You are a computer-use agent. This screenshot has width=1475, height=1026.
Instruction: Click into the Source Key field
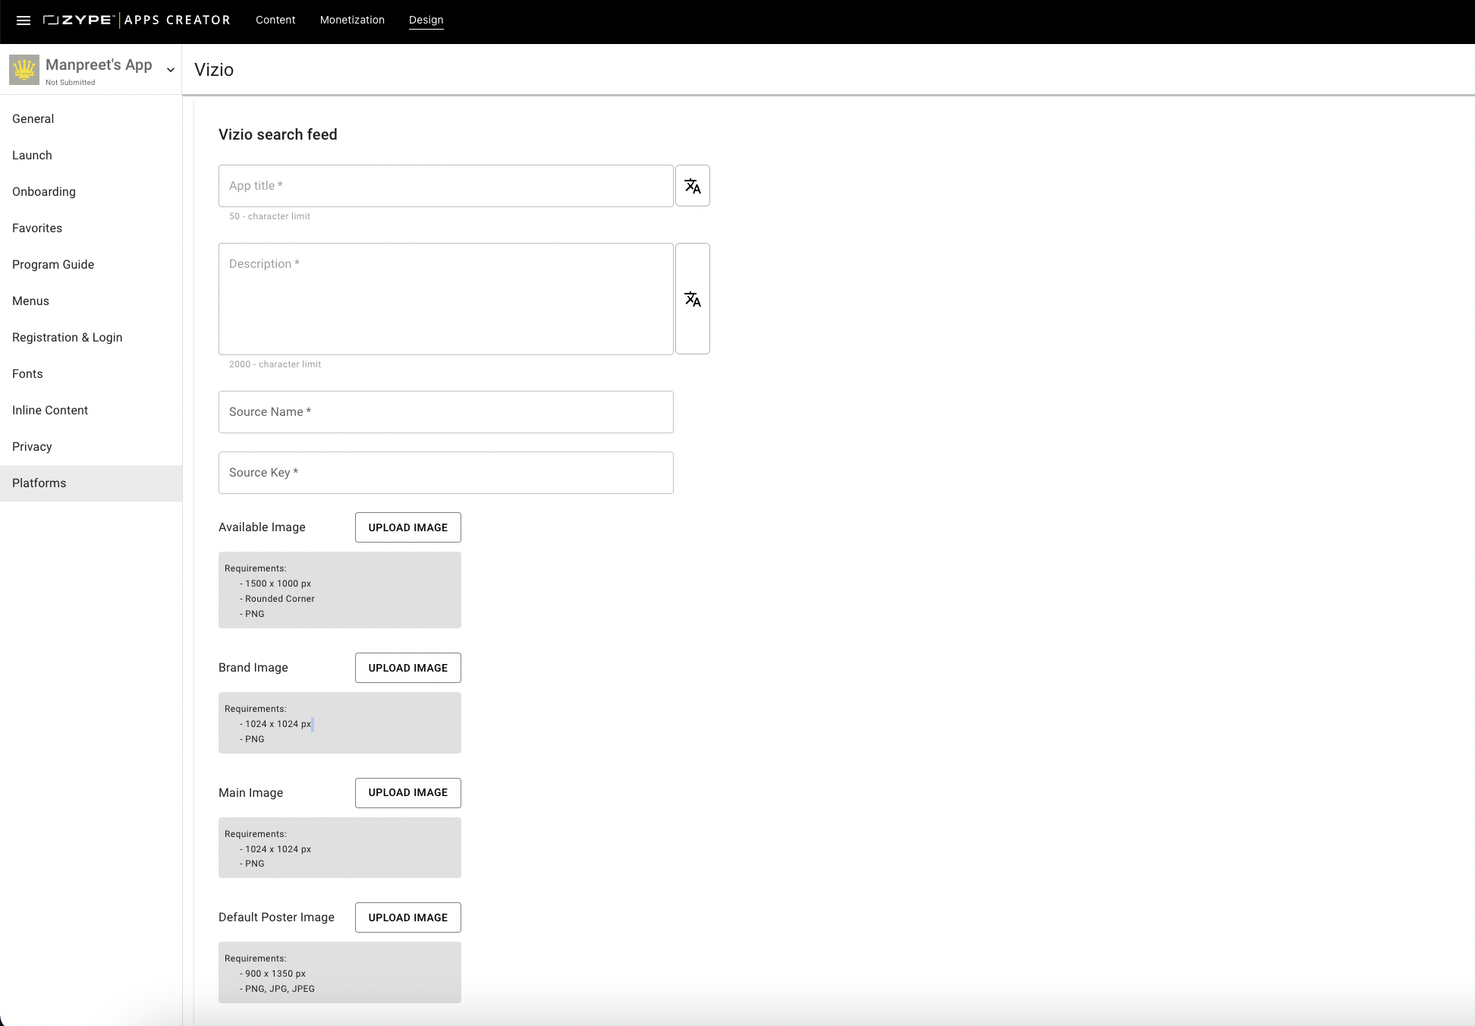click(x=446, y=473)
